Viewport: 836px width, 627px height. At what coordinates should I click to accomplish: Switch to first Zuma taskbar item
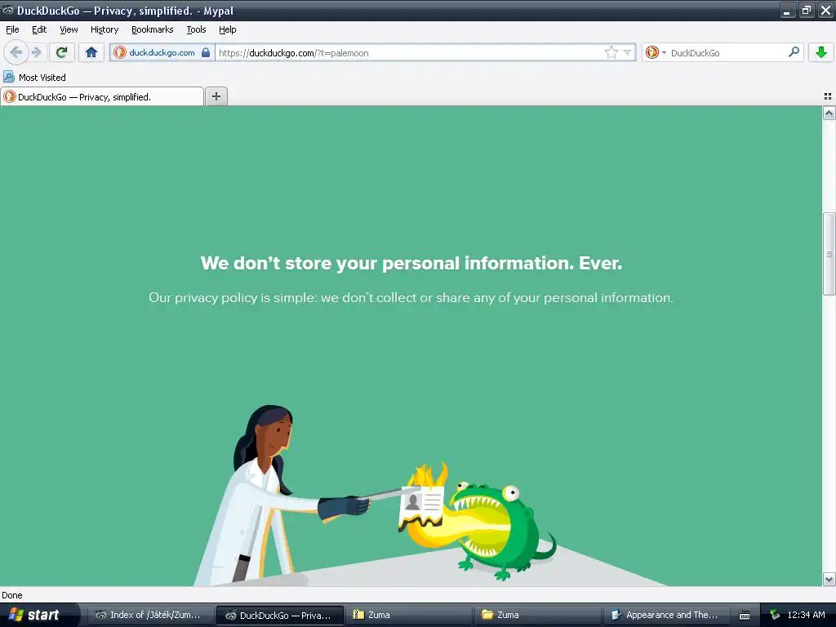click(x=409, y=615)
